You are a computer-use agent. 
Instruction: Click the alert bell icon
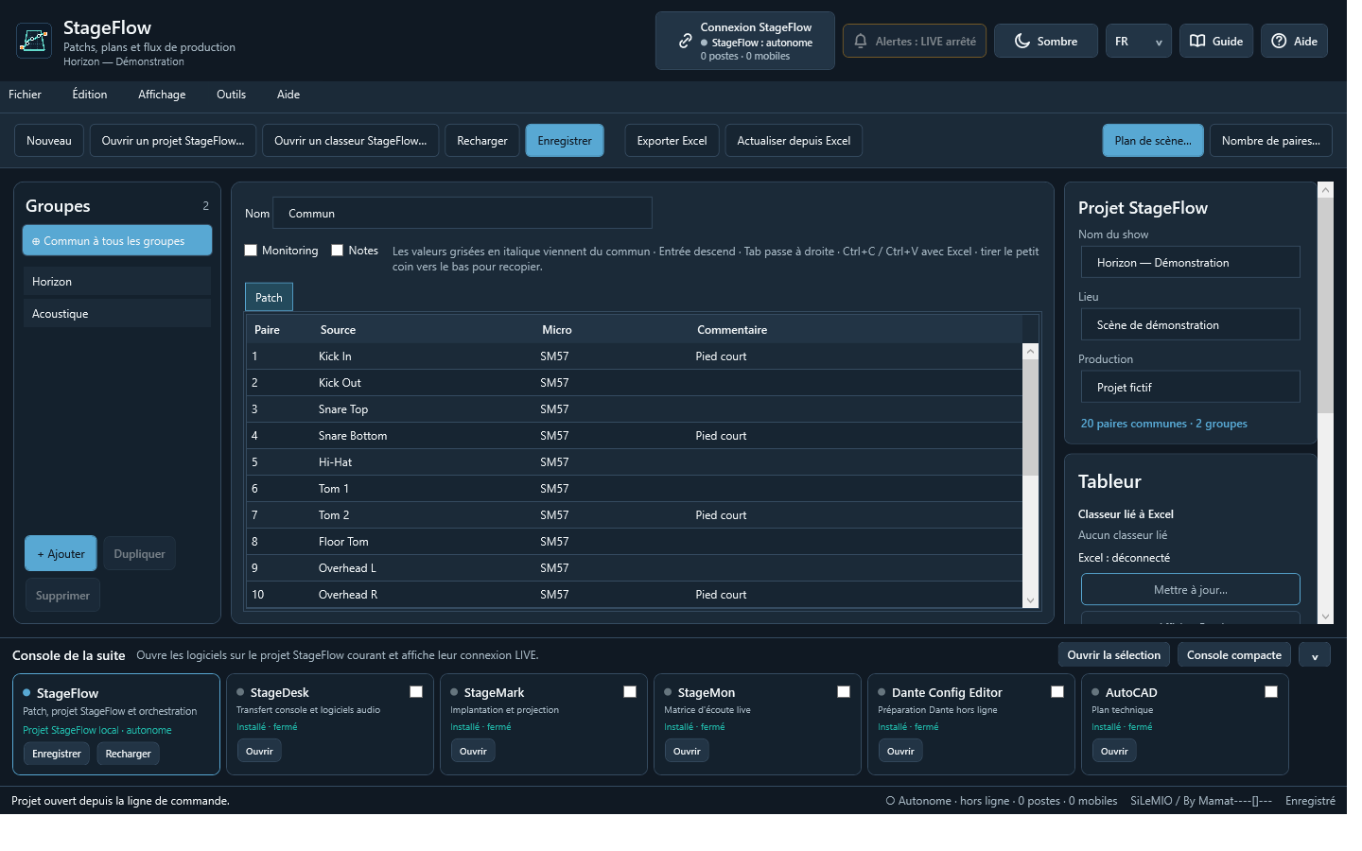[861, 41]
